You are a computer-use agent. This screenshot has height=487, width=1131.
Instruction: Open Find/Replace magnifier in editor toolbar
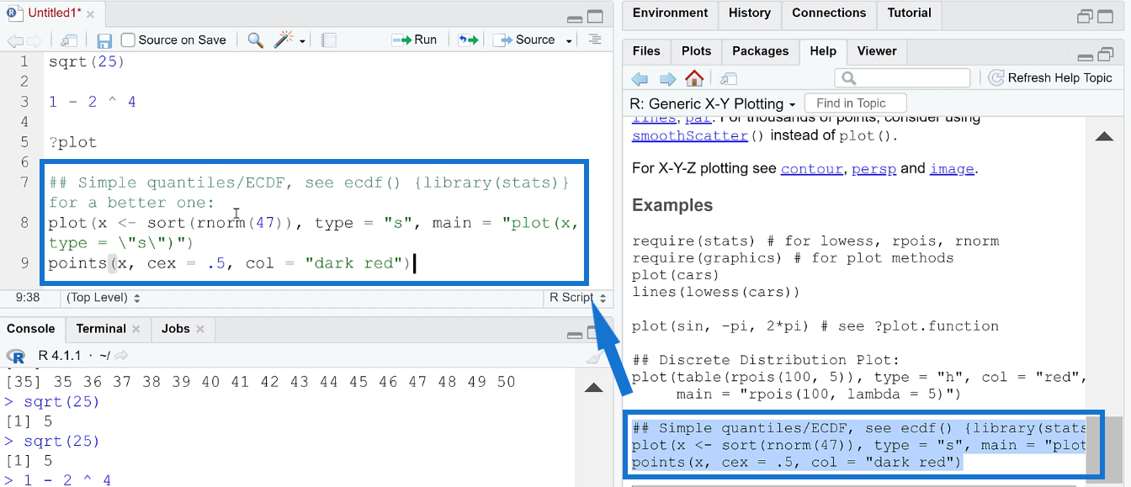tap(256, 40)
